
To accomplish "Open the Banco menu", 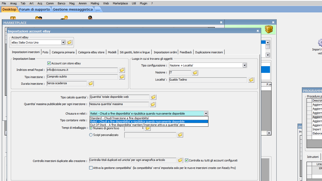I will [61, 3].
